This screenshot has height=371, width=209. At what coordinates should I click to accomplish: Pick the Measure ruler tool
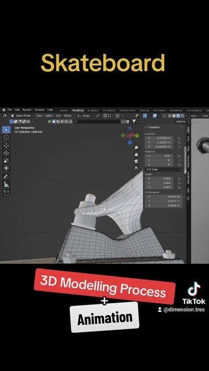tap(6, 184)
